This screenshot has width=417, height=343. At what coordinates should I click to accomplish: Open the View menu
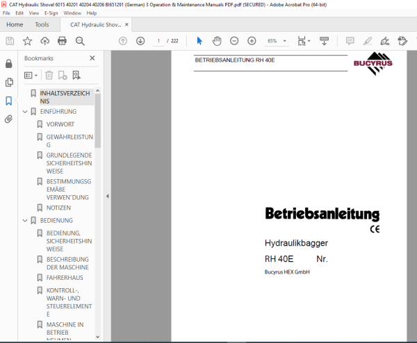pyautogui.click(x=34, y=13)
